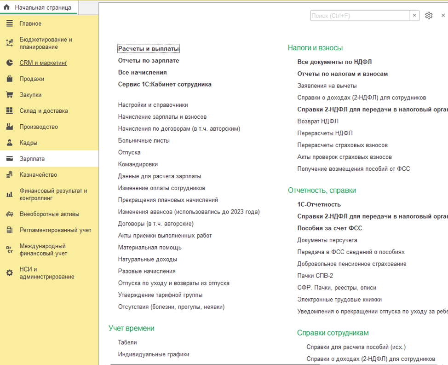Click the home icon on Начальная страница tab
Screen dimensions: 448x365
coord(7,8)
